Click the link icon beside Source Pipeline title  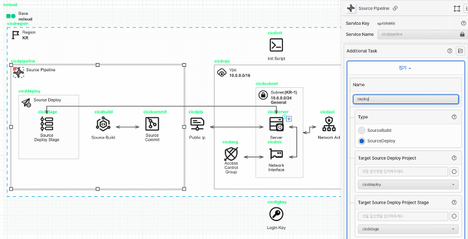[x=395, y=8]
